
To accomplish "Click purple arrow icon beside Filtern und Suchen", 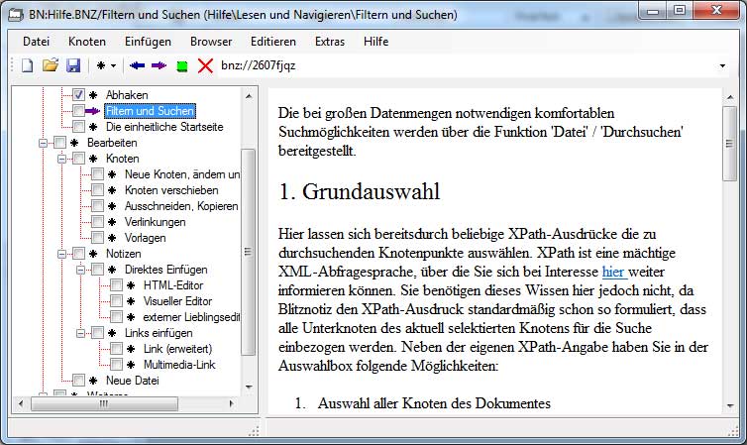I will pos(92,111).
